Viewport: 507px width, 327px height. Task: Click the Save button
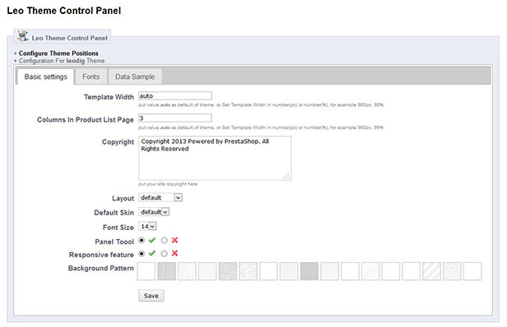tap(151, 296)
